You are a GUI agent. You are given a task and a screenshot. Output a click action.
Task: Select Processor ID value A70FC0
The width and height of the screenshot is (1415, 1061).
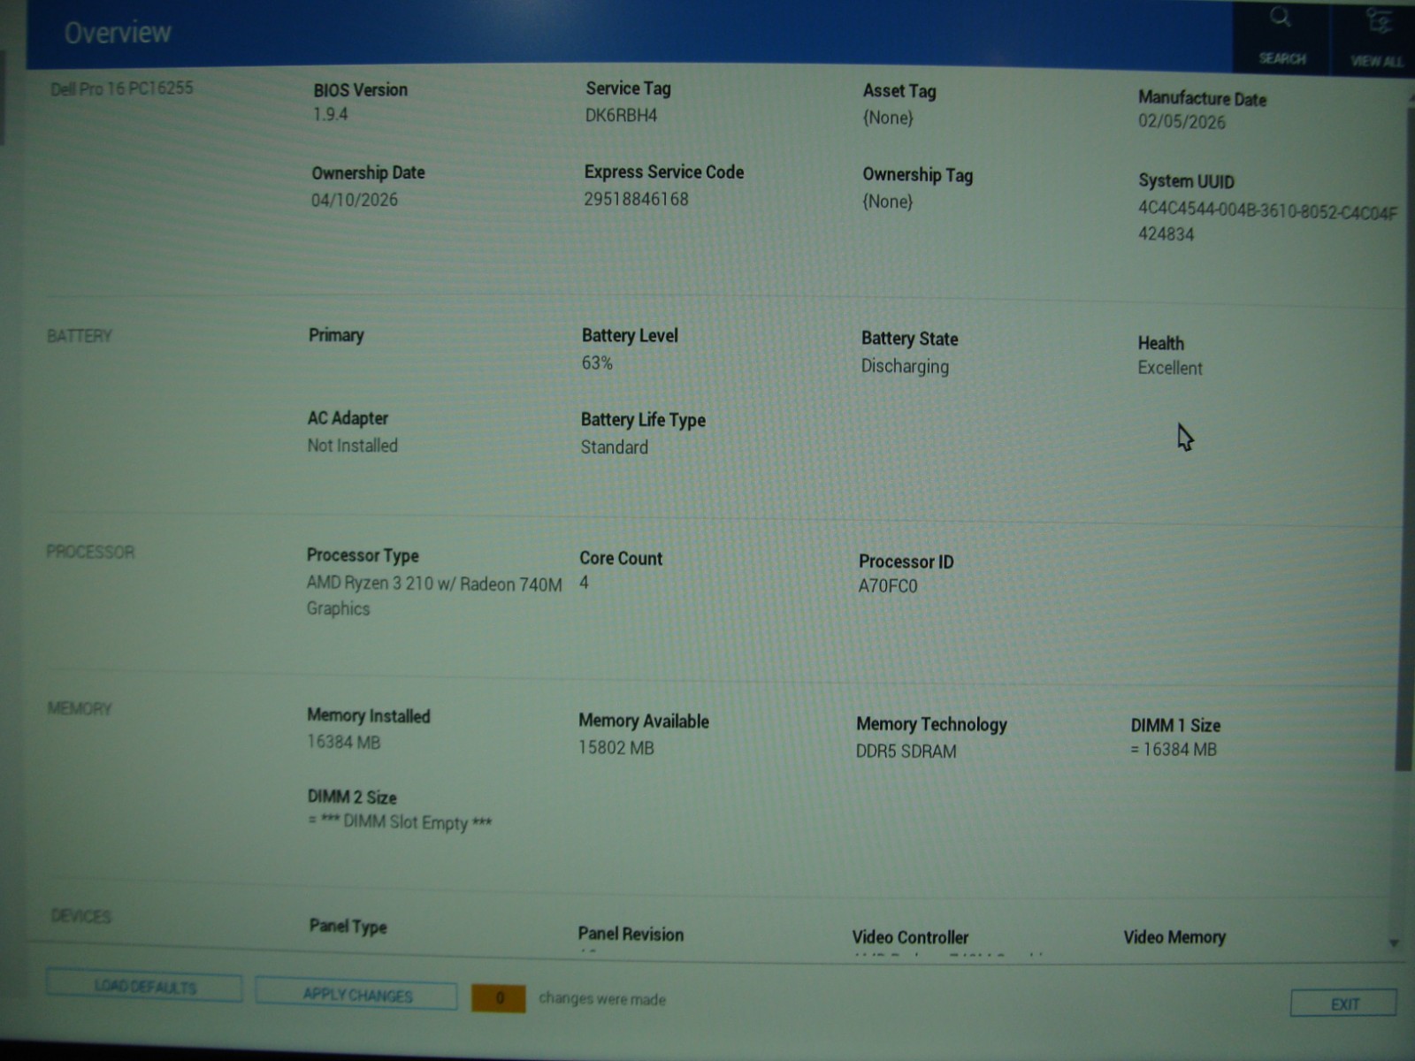pos(888,586)
